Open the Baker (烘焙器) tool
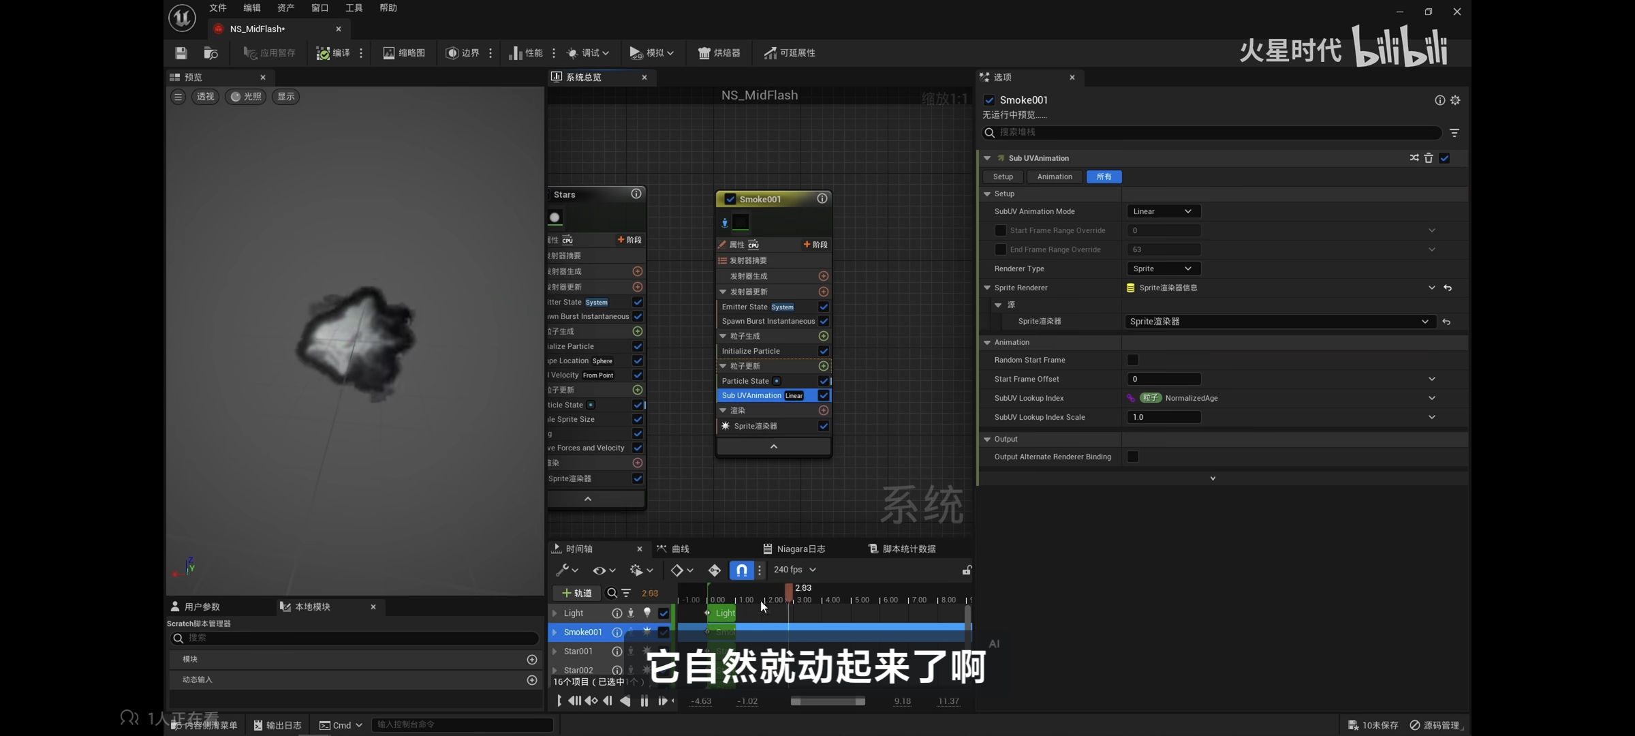The width and height of the screenshot is (1635, 736). click(719, 53)
